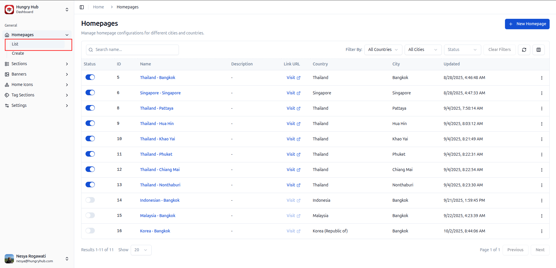Image resolution: width=556 pixels, height=268 pixels.
Task: Turn on the Malaysia - Bangkok status switch
Action: 90,215
